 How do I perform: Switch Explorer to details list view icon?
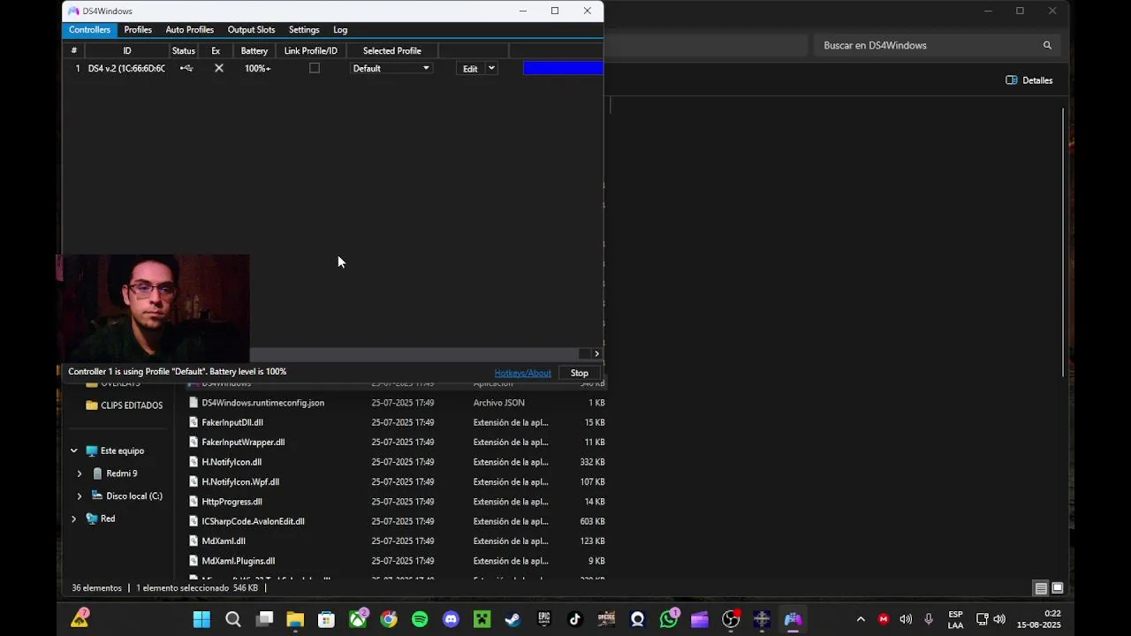click(x=1041, y=588)
